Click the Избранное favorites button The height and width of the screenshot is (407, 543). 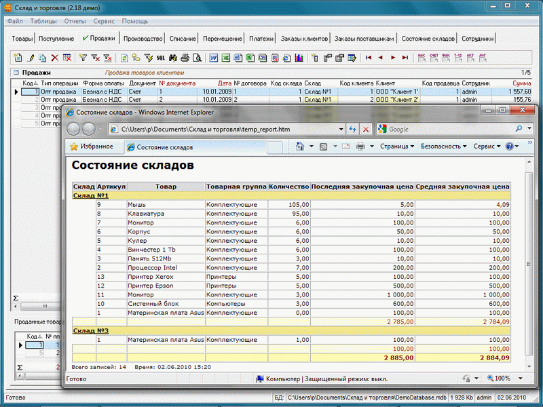[90, 147]
